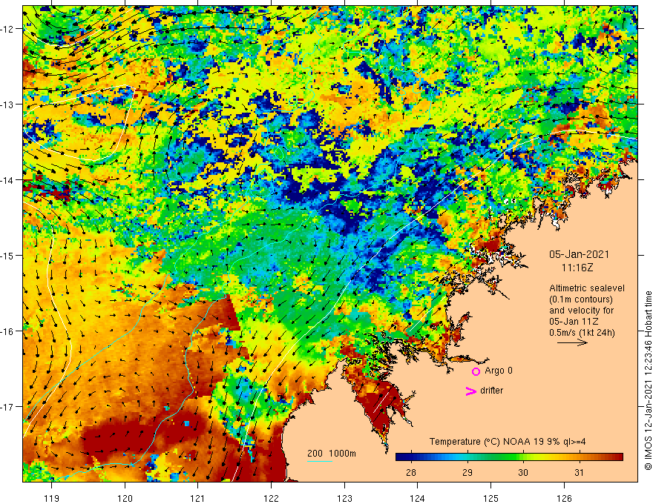The image size is (653, 504).
Task: Click longitude axis label 123
Action: click(344, 498)
